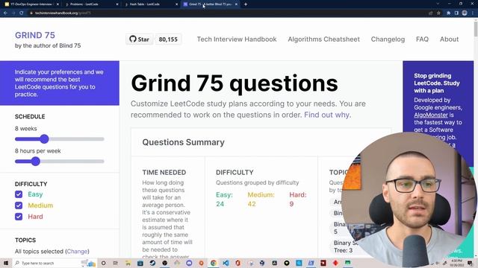Click the GitHub Star button
This screenshot has height=268, width=478.
[140, 39]
